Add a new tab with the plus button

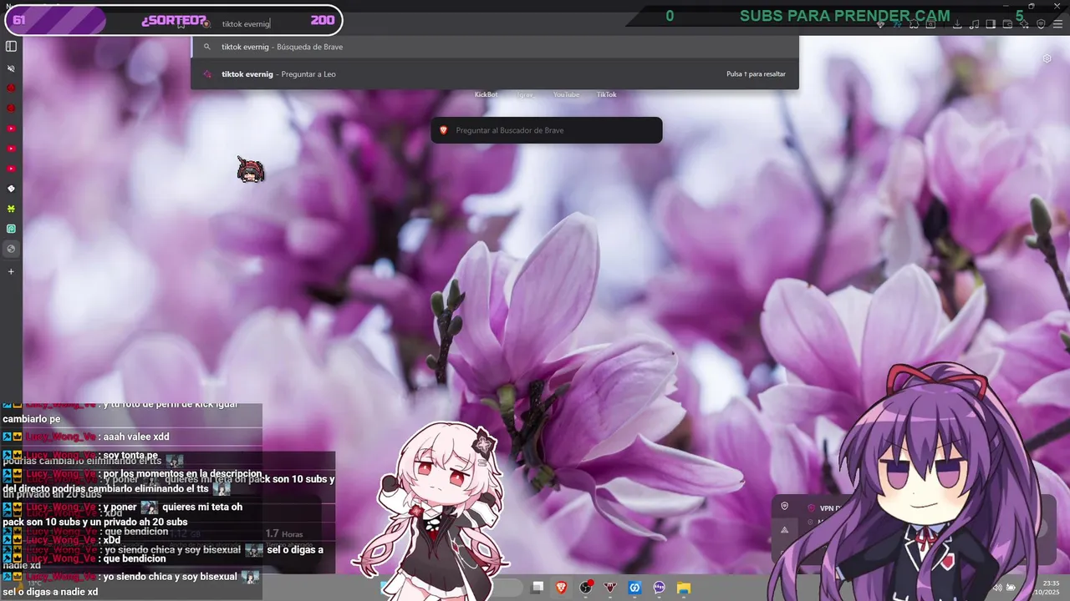(x=11, y=271)
